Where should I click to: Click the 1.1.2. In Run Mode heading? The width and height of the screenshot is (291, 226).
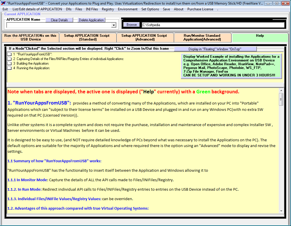[x=24, y=190]
